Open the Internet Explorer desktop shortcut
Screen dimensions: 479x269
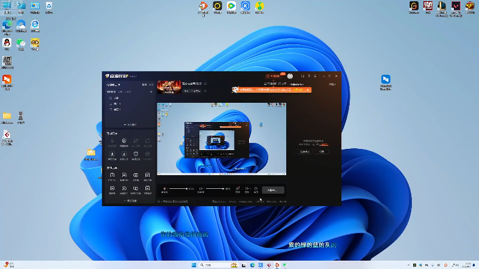(35, 26)
